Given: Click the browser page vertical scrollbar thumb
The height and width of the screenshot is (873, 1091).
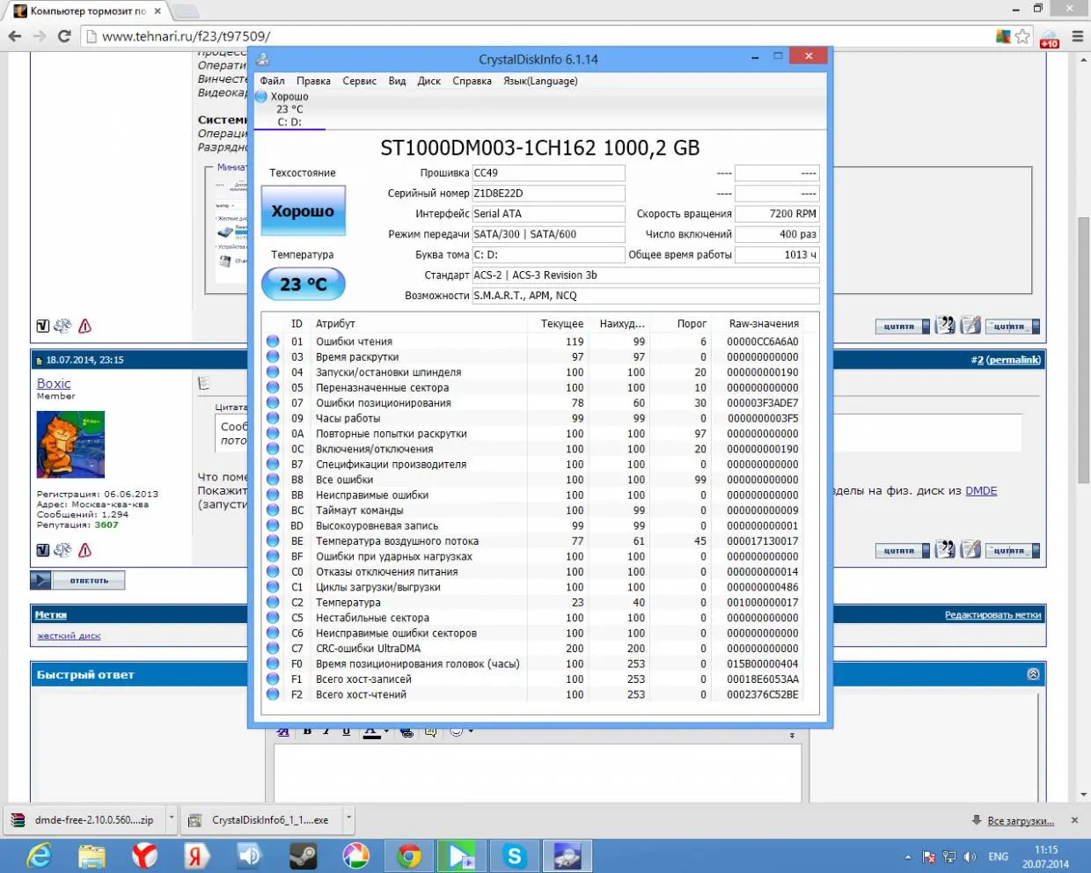Looking at the screenshot, I should [x=1083, y=349].
